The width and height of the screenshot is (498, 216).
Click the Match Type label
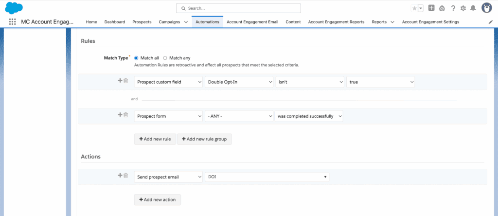point(116,58)
